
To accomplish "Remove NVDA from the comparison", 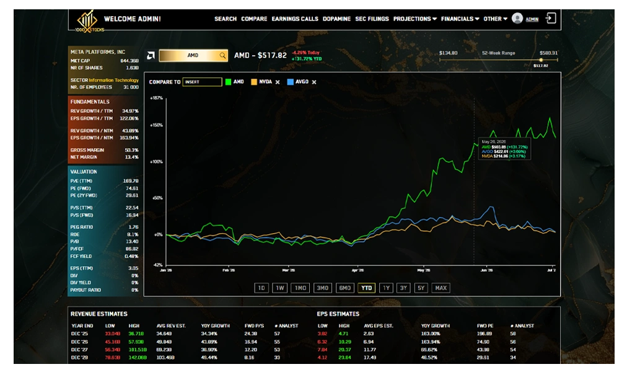I will (278, 82).
